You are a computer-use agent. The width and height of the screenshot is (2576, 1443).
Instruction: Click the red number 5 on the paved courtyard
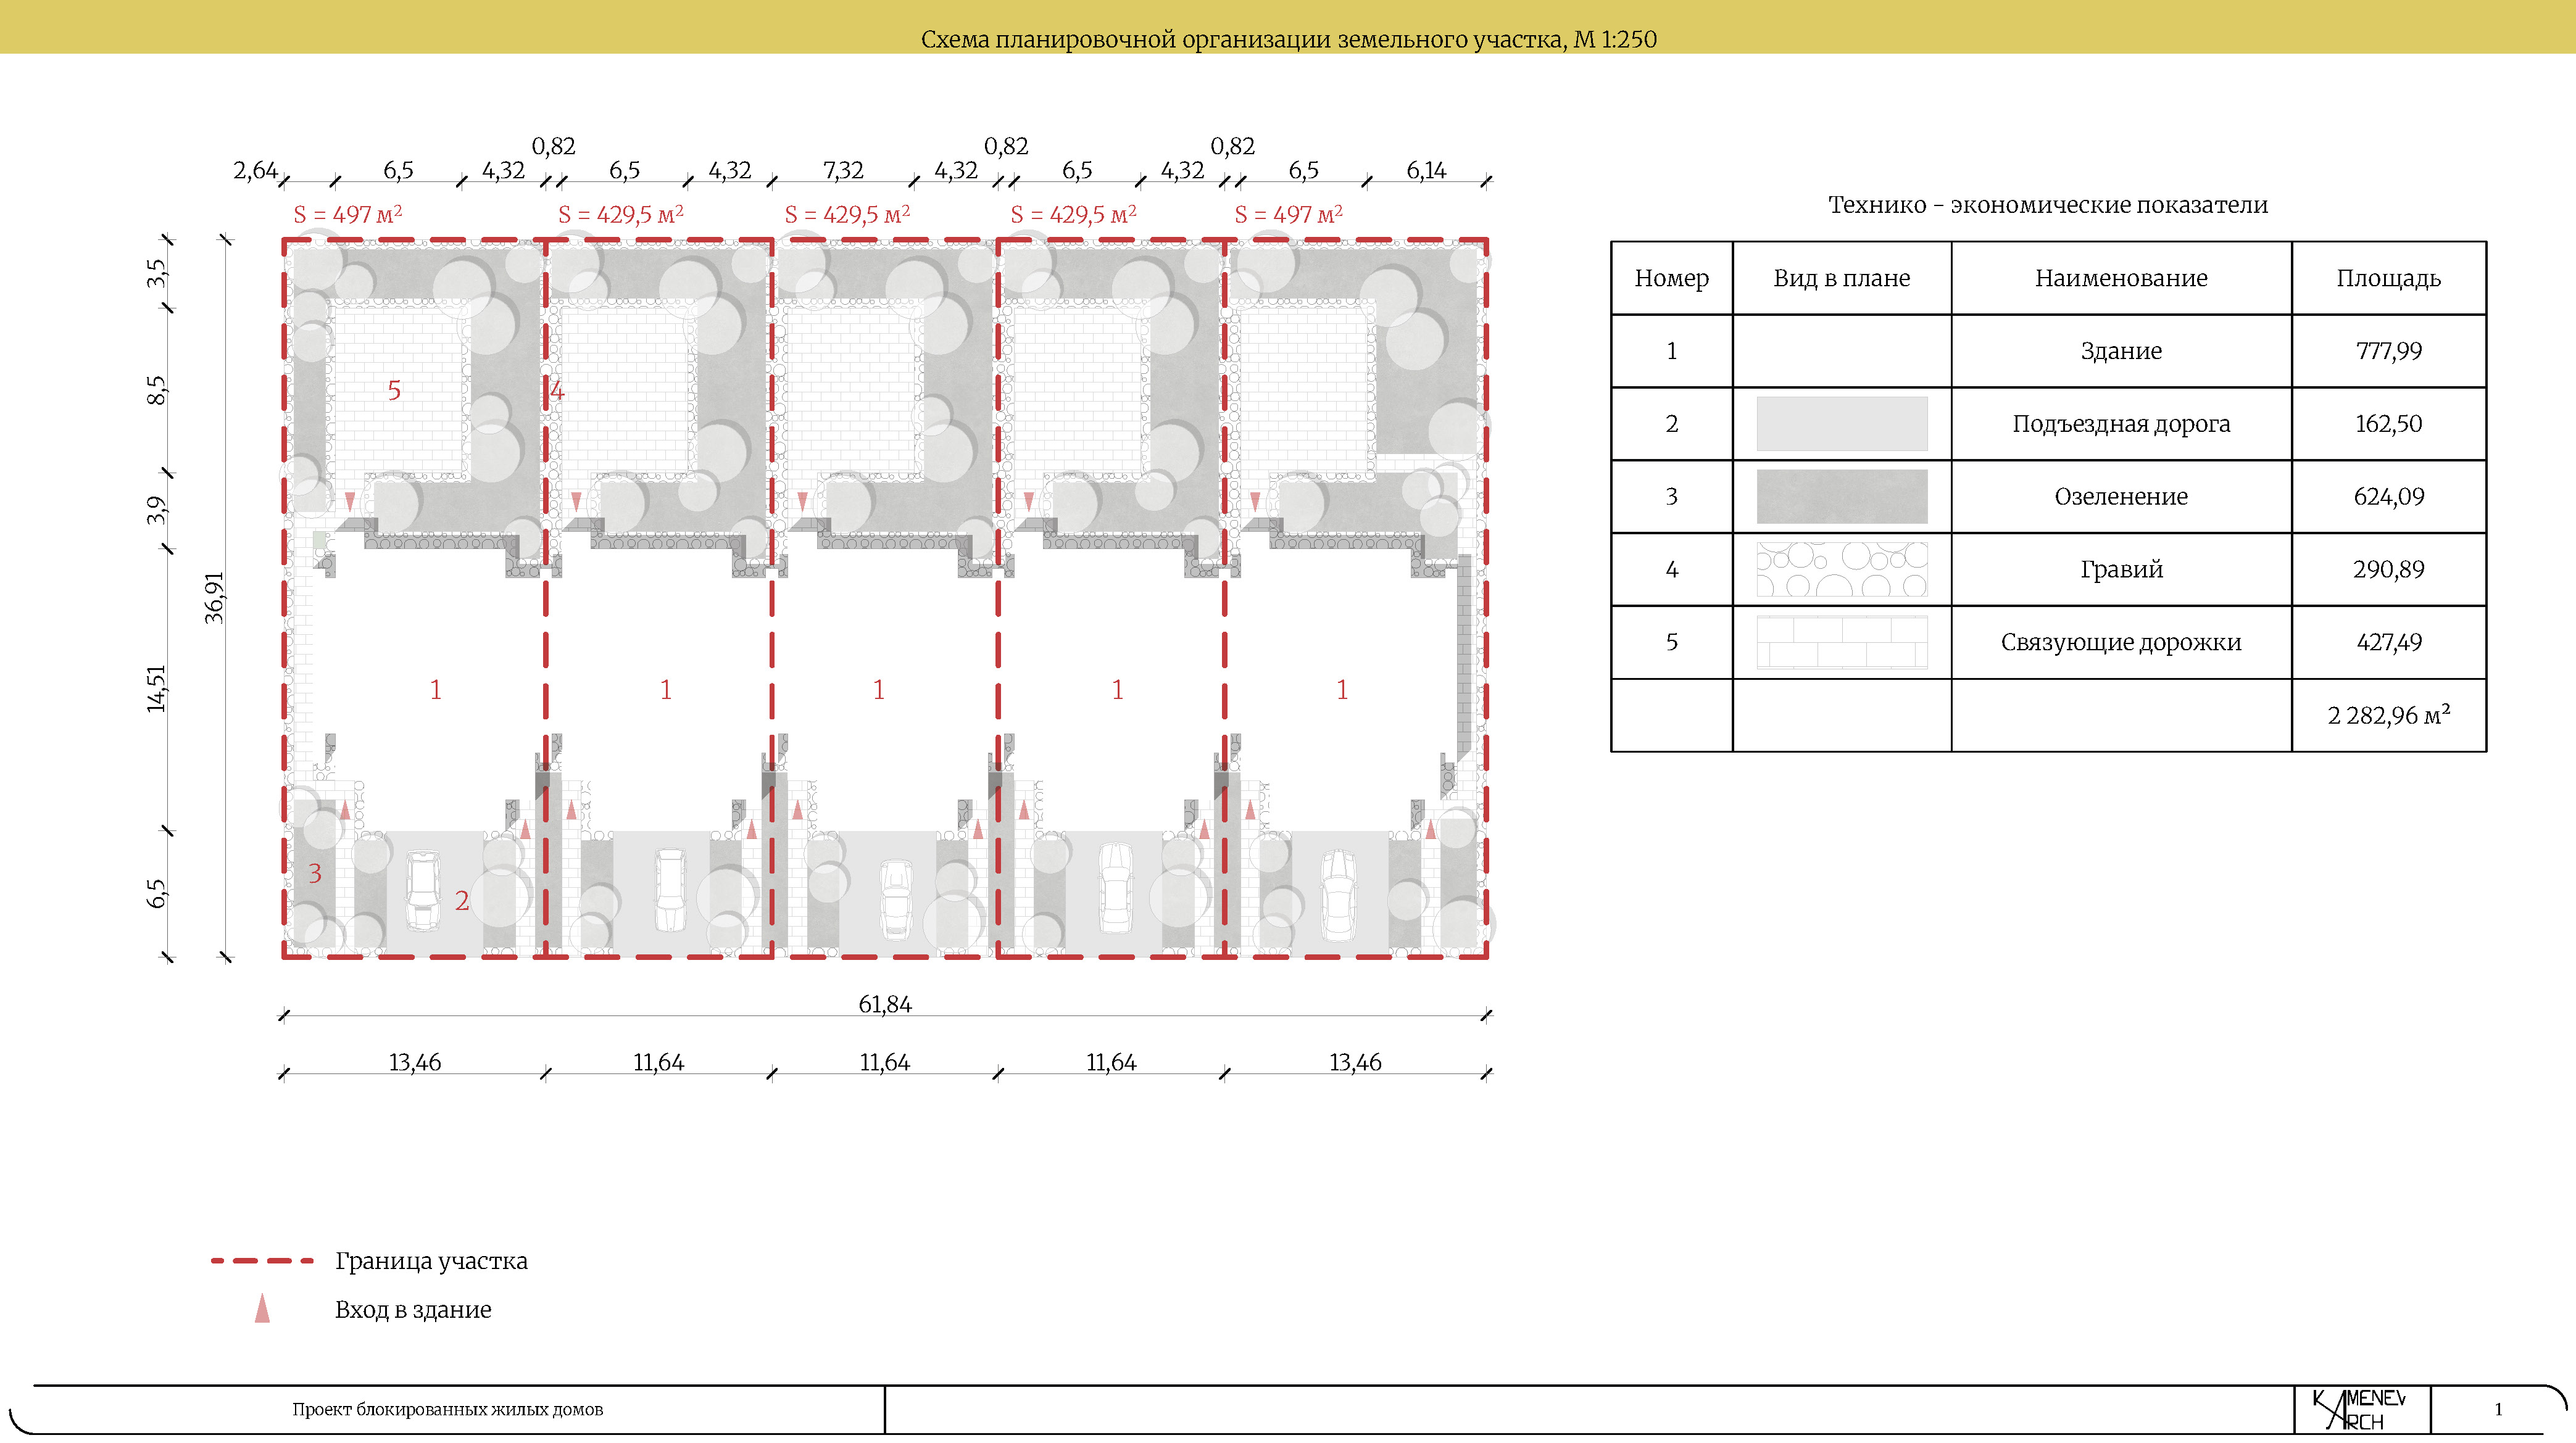pos(394,391)
